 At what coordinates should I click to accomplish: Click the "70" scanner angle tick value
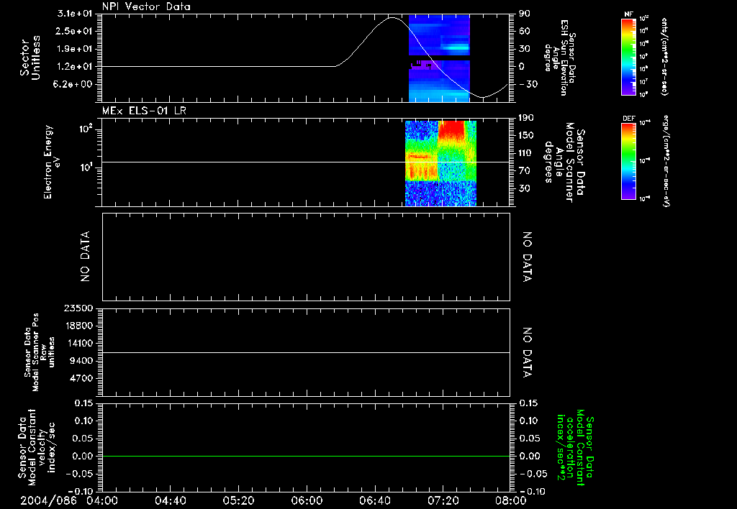[x=525, y=170]
